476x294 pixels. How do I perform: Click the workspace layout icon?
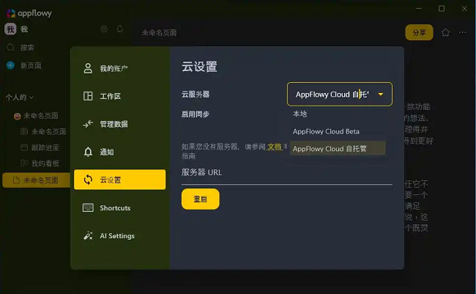[88, 96]
